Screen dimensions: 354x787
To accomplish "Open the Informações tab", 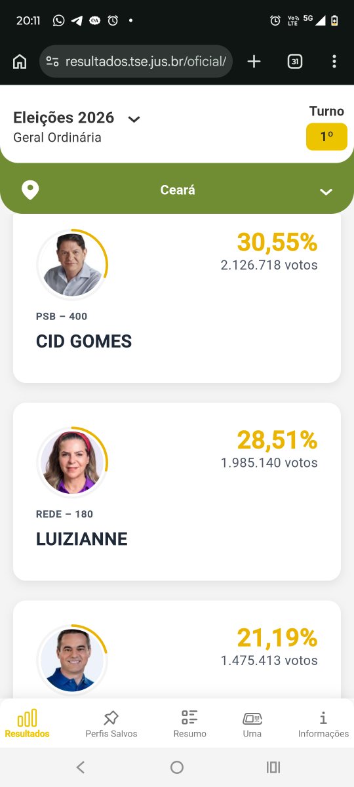I will coord(323,723).
